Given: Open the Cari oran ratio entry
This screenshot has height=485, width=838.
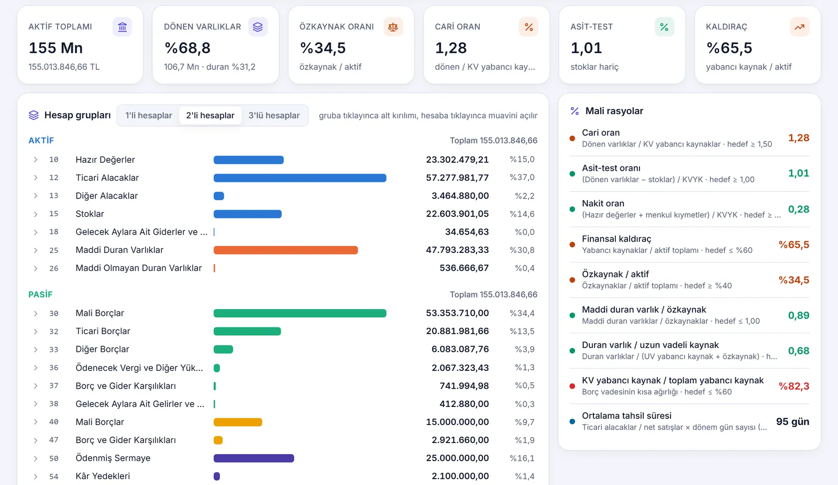Looking at the screenshot, I should click(689, 138).
